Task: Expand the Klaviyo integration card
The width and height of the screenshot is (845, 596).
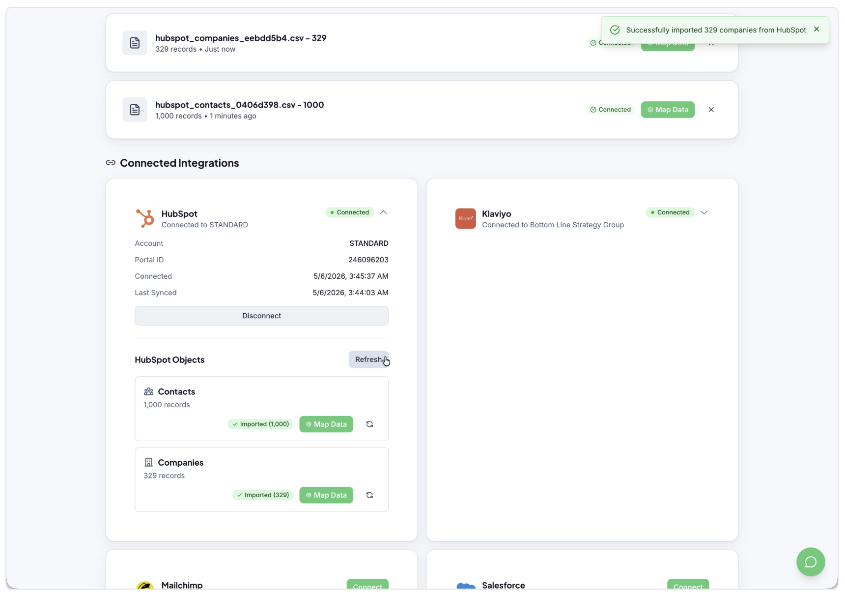Action: click(704, 212)
